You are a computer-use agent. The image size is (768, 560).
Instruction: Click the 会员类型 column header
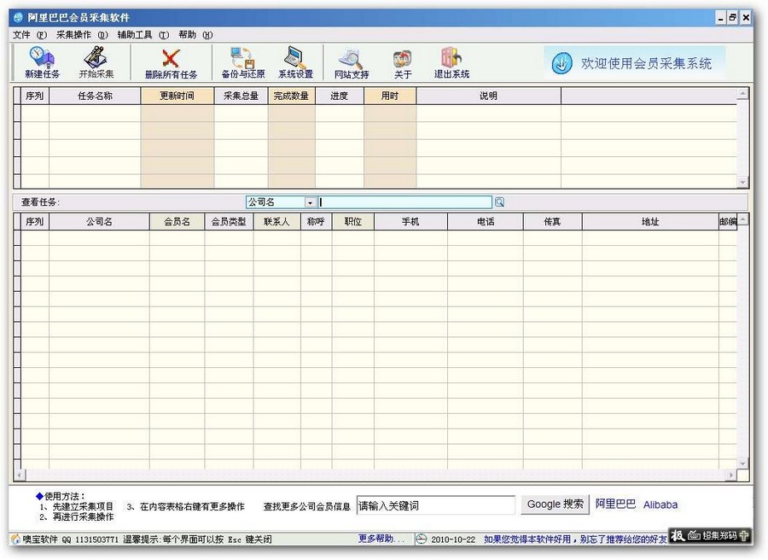229,221
